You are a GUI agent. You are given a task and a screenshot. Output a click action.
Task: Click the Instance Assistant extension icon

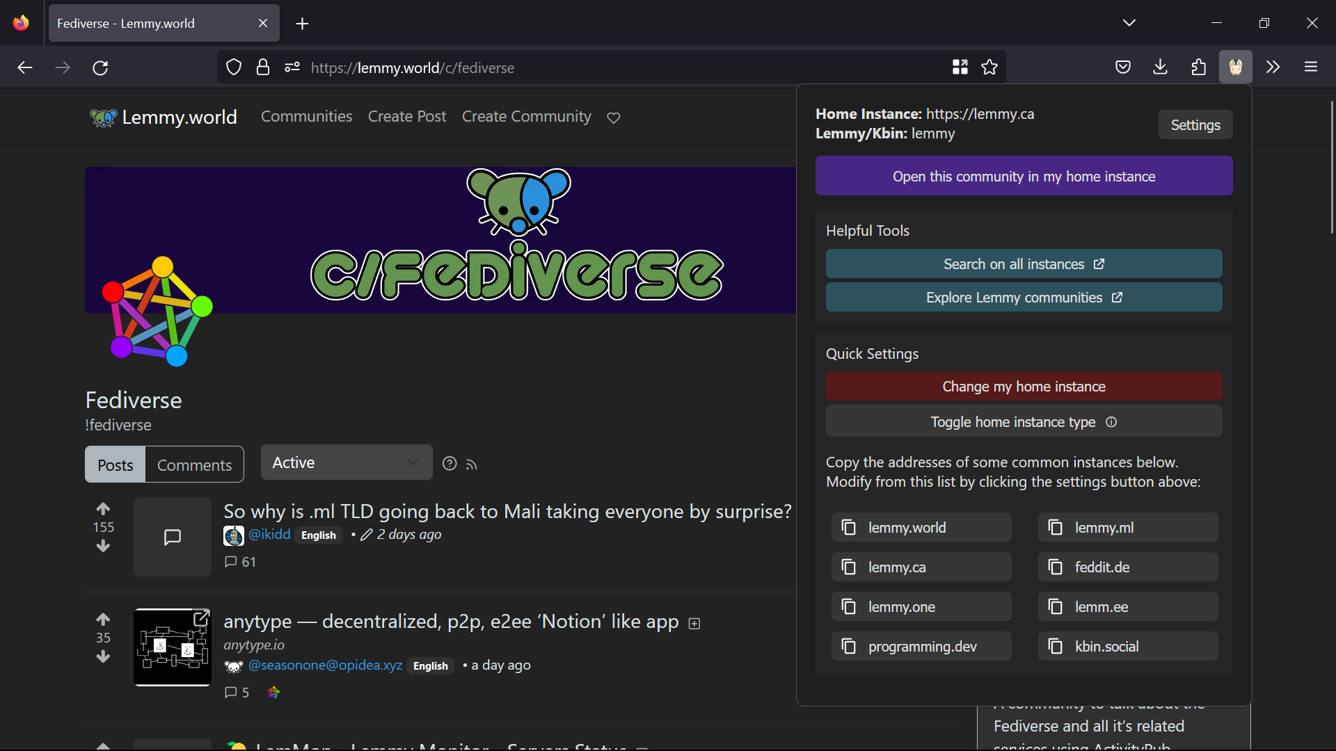pos(1235,67)
